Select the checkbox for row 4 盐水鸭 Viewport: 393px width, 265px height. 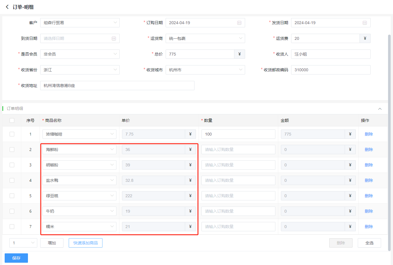click(12, 180)
